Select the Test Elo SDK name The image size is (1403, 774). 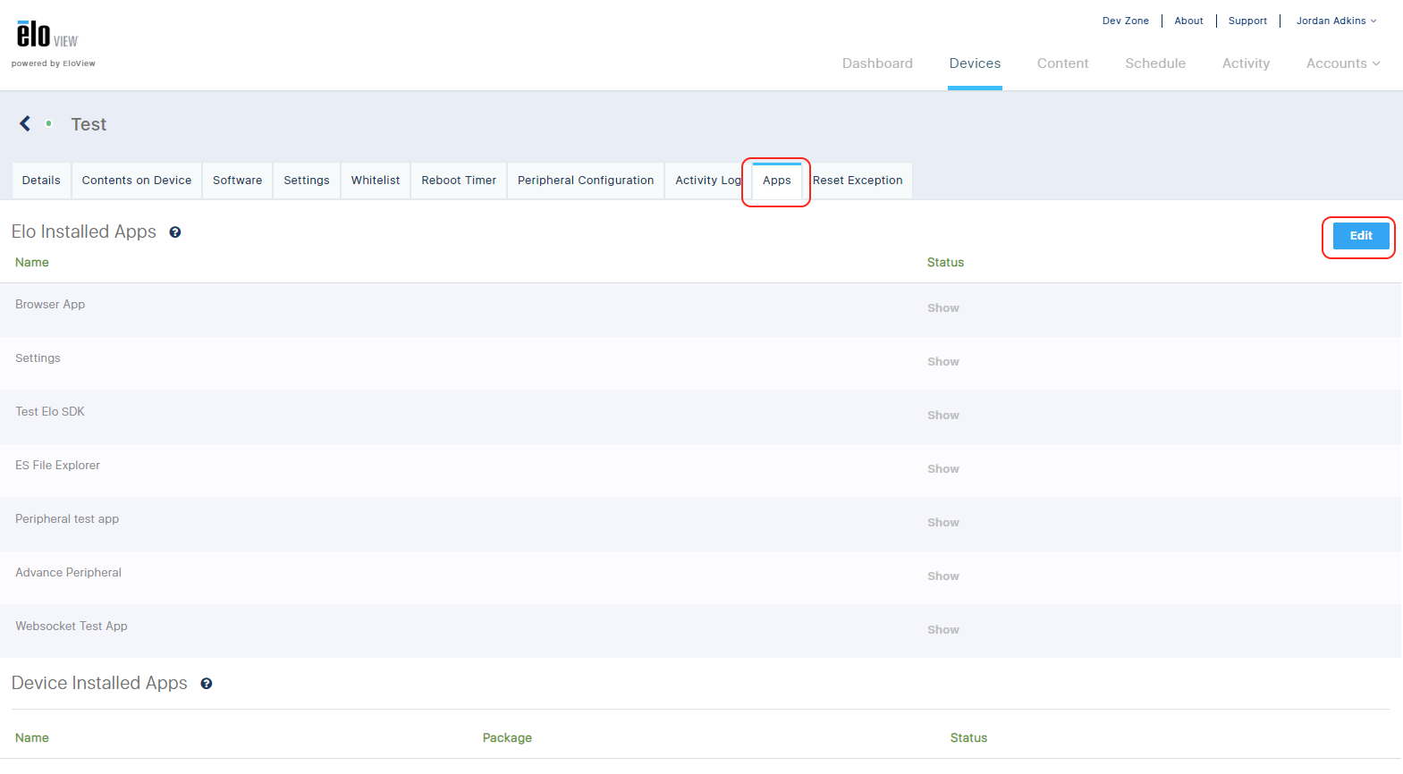click(x=50, y=412)
